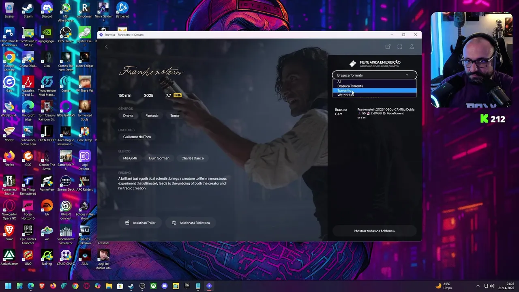The height and width of the screenshot is (292, 519).
Task: Expand the Brazuca Torrents addon dropdown
Action: coord(374,75)
